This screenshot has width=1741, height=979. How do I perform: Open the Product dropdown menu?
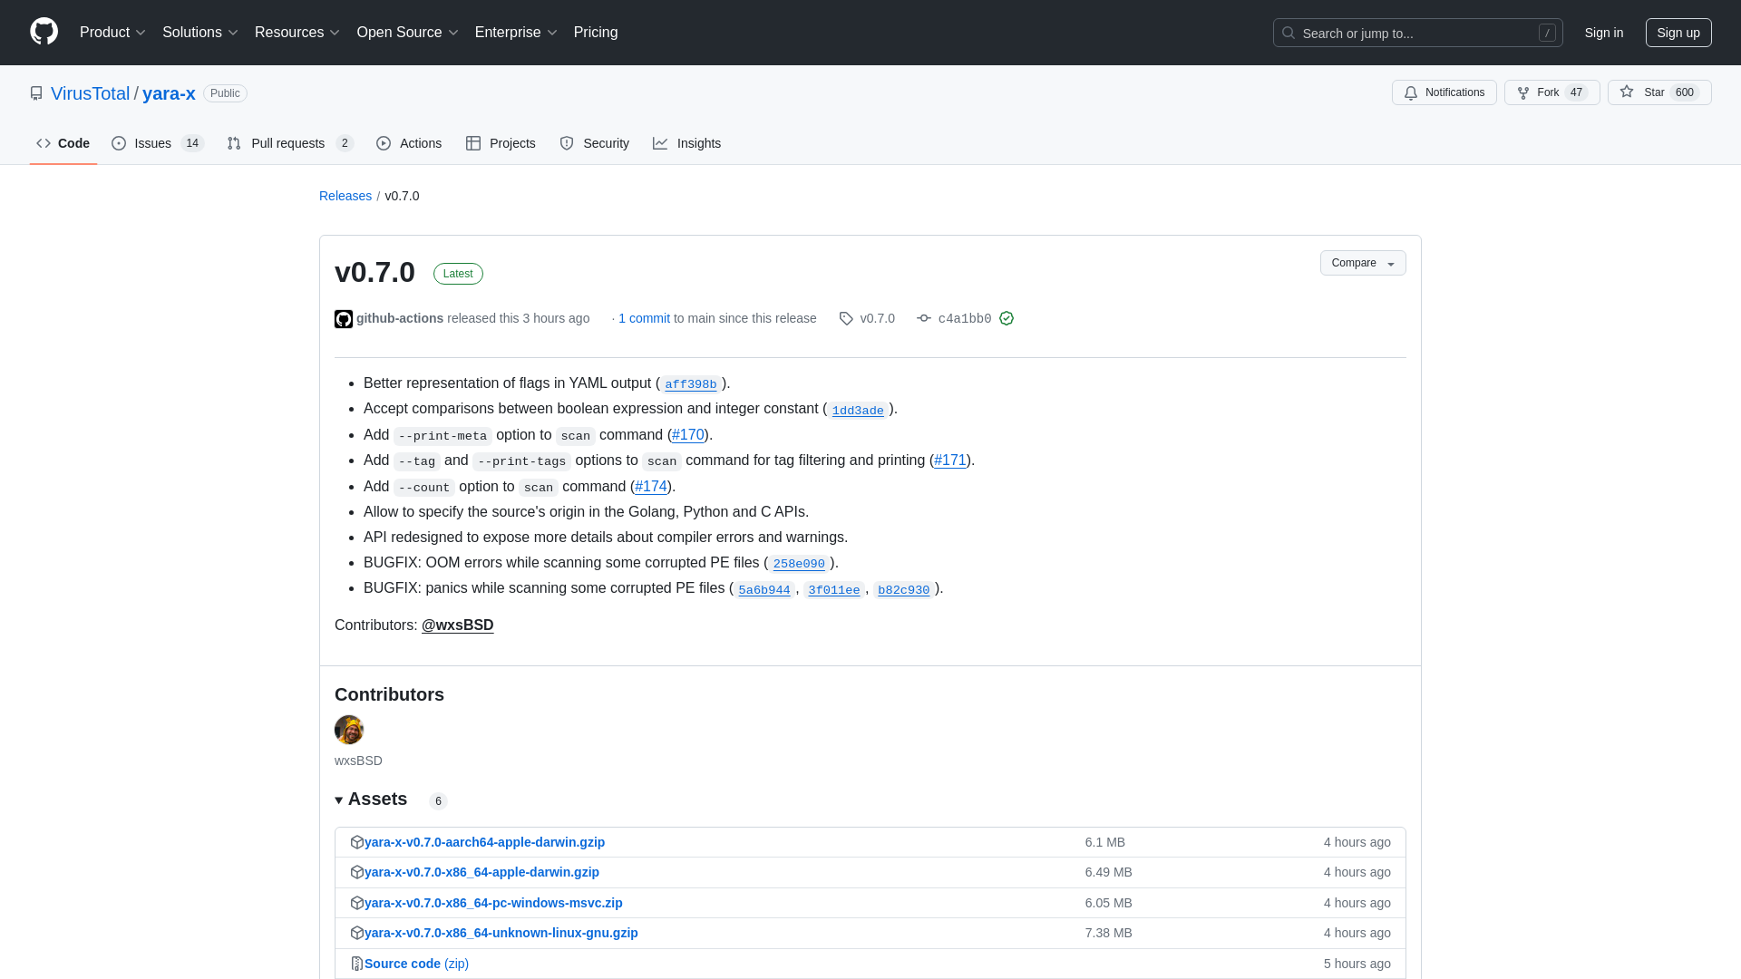(112, 33)
